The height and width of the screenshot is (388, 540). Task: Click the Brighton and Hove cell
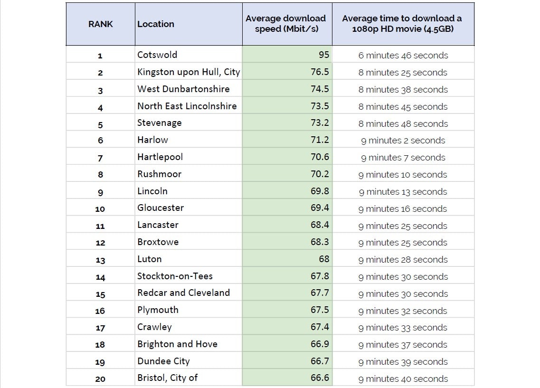click(177, 344)
